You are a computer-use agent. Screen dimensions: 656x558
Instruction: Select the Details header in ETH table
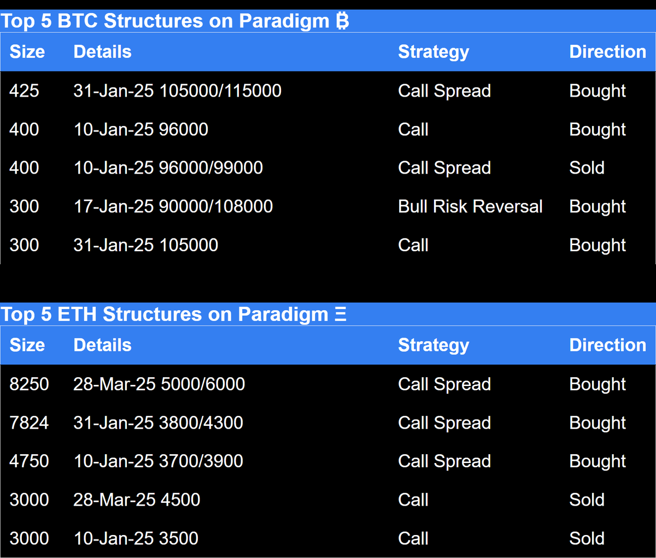pos(102,345)
